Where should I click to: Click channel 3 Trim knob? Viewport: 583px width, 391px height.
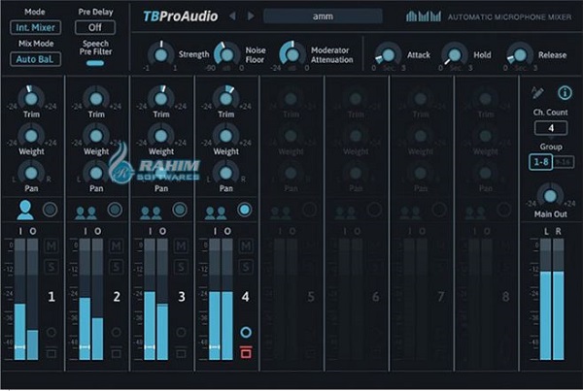pyautogui.click(x=161, y=99)
